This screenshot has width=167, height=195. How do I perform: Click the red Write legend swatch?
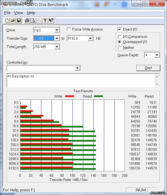click(70, 96)
